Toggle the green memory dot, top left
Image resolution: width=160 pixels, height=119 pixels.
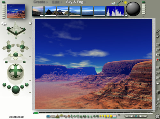[x=4, y=2]
